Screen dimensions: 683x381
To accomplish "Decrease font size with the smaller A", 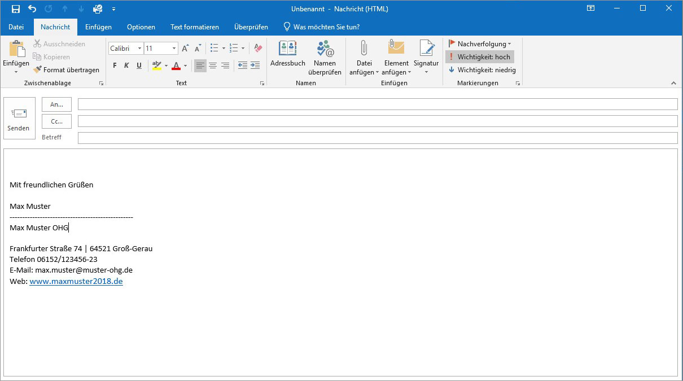I will (198, 49).
